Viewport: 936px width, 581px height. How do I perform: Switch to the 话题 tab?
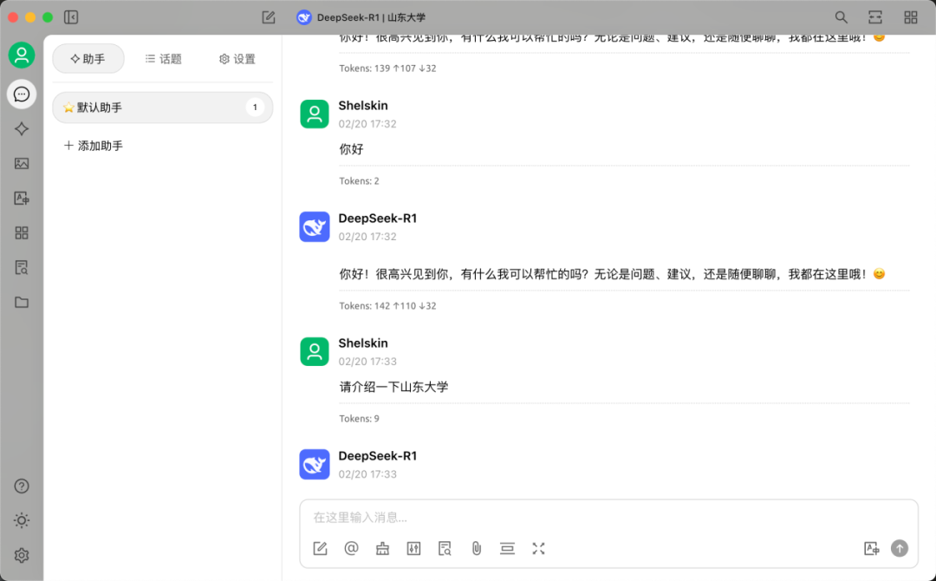click(x=163, y=59)
